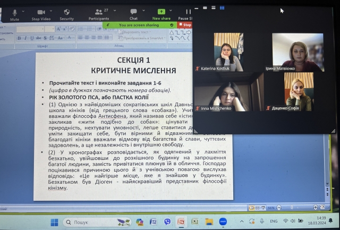Click the Пошук taskbar search box

click(97, 223)
